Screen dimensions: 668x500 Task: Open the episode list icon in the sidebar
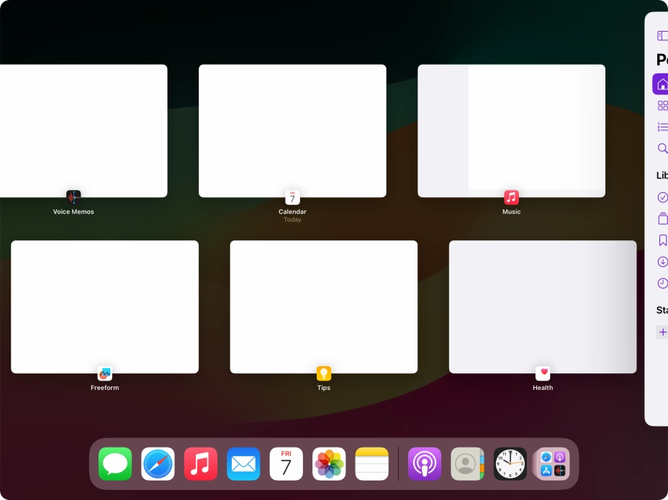[x=662, y=127]
